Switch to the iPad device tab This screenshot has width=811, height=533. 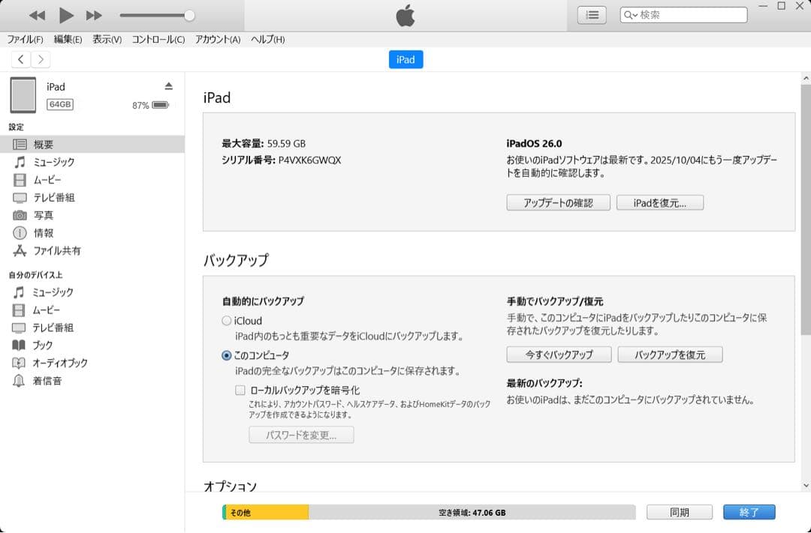click(405, 59)
